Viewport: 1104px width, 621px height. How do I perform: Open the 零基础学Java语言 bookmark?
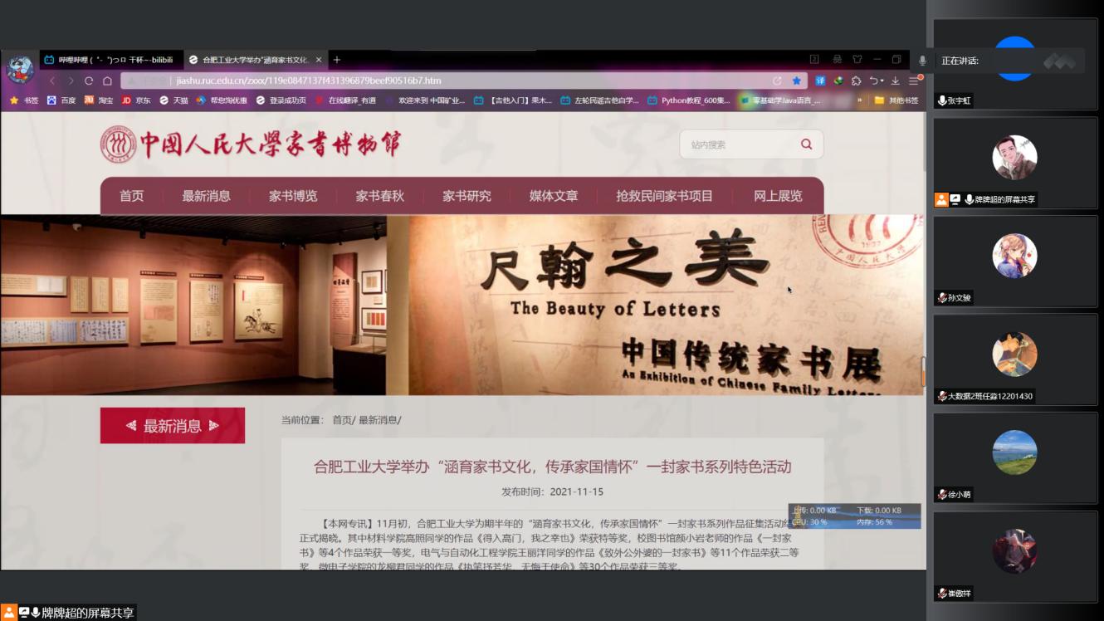(x=781, y=100)
